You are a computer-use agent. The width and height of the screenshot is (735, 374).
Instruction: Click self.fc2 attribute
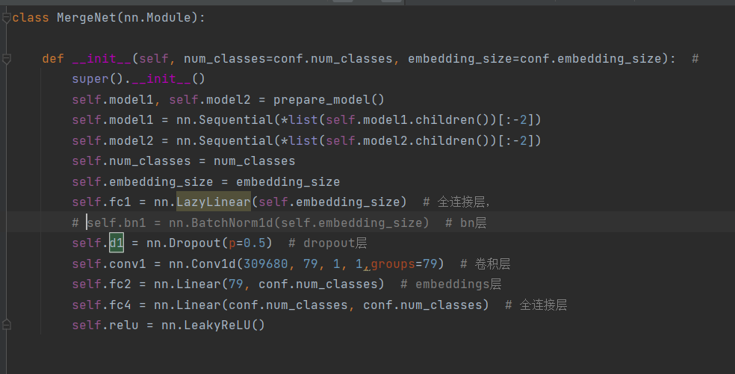[x=102, y=284]
